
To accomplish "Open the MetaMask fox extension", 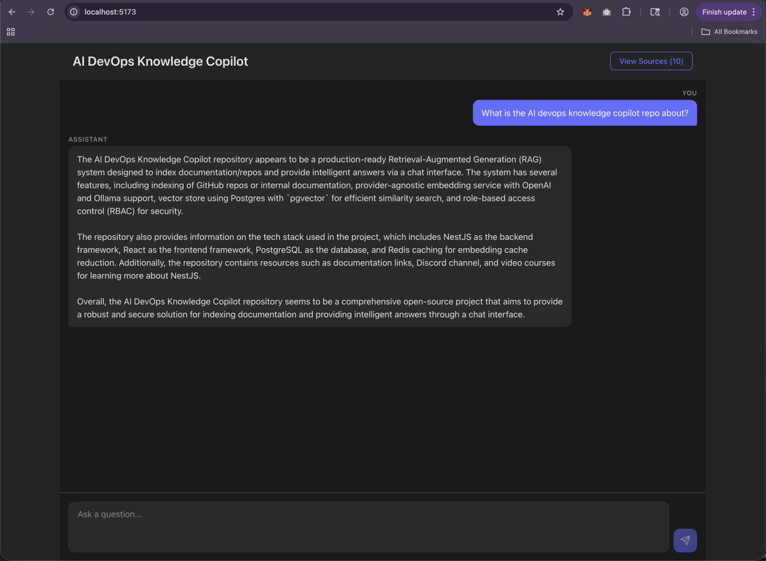I will point(587,11).
